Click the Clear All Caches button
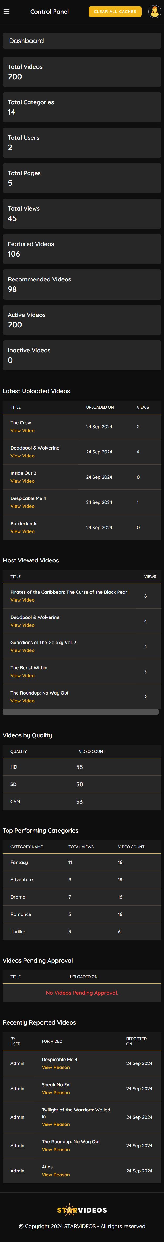This screenshot has height=1242, width=164. (115, 12)
